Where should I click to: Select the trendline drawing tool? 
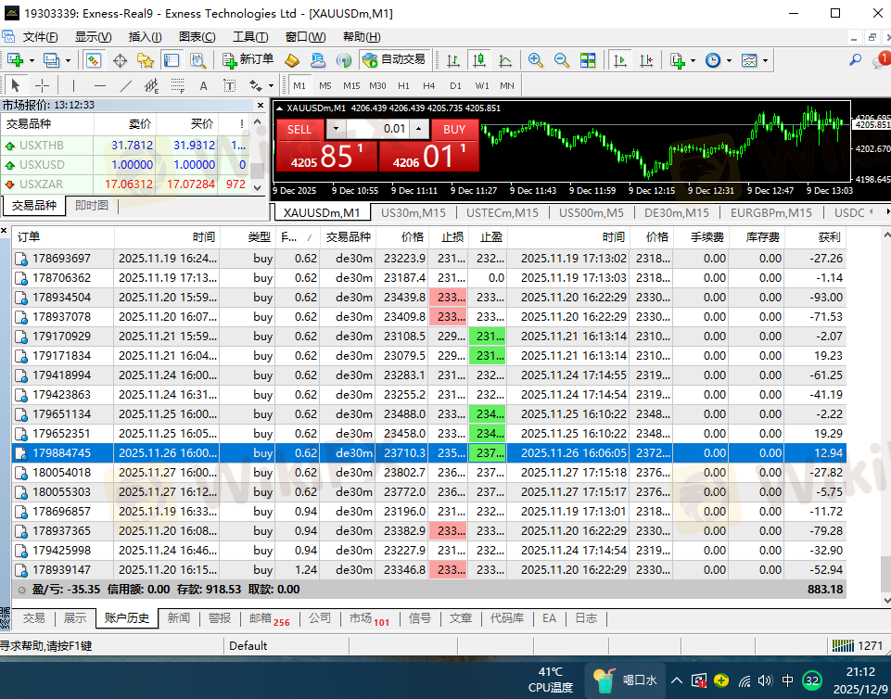(x=126, y=86)
